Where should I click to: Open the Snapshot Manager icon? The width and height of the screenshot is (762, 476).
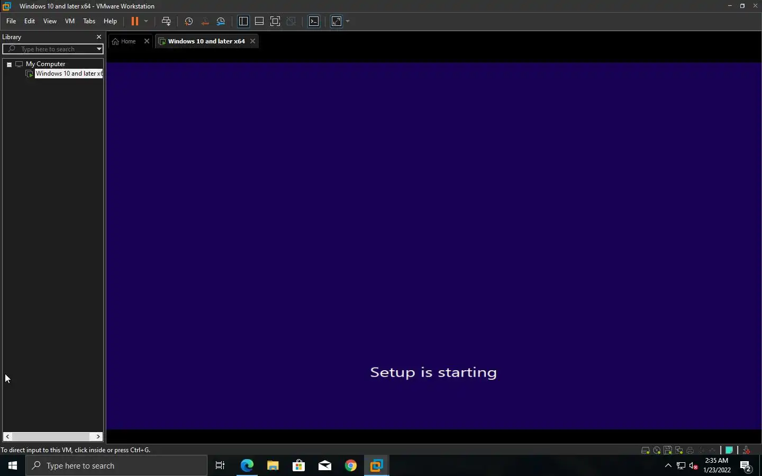221,21
